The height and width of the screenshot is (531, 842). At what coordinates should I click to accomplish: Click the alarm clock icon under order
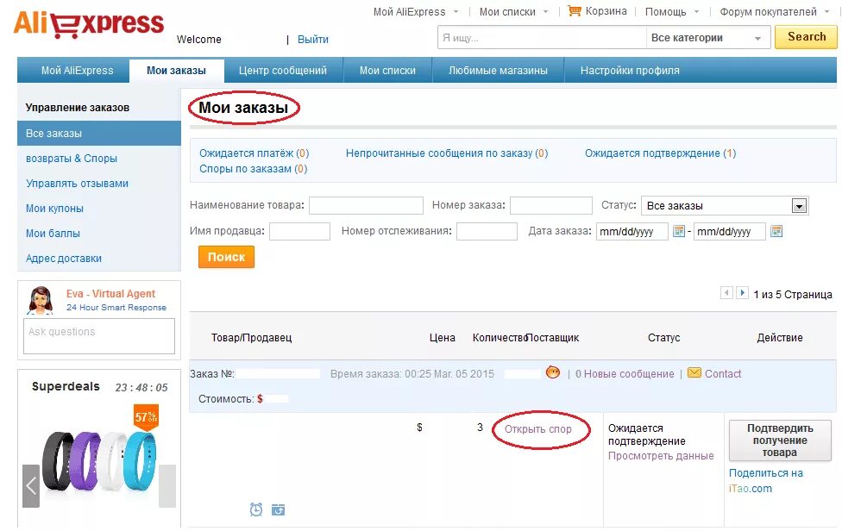pyautogui.click(x=256, y=509)
